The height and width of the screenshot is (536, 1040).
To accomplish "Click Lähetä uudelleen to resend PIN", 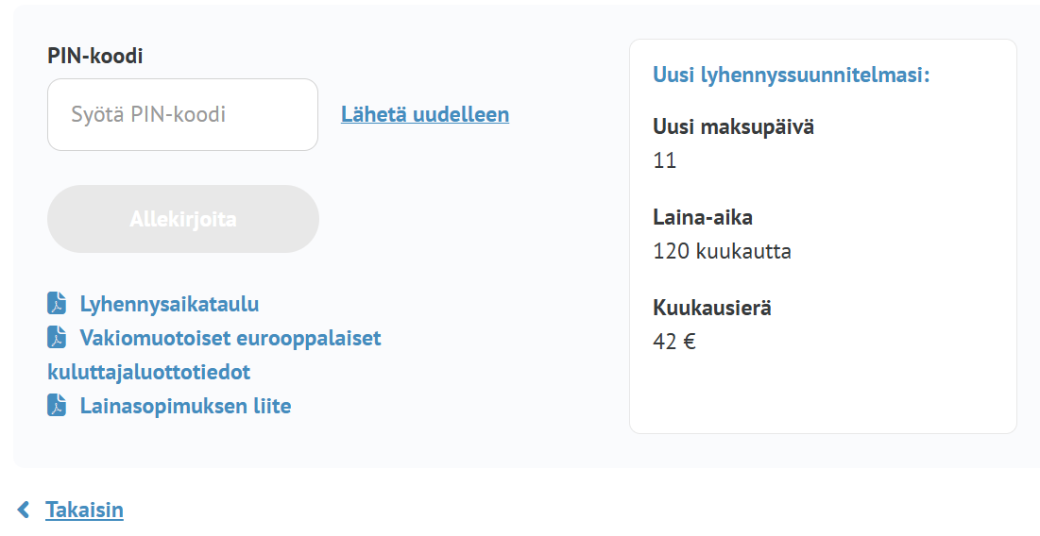I will [424, 114].
